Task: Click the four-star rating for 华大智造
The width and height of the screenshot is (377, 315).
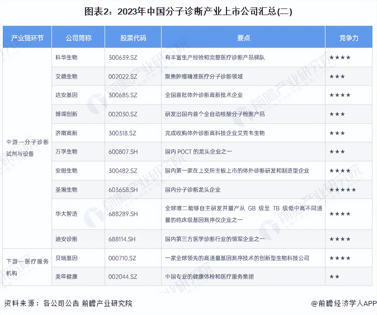Action: pos(340,214)
